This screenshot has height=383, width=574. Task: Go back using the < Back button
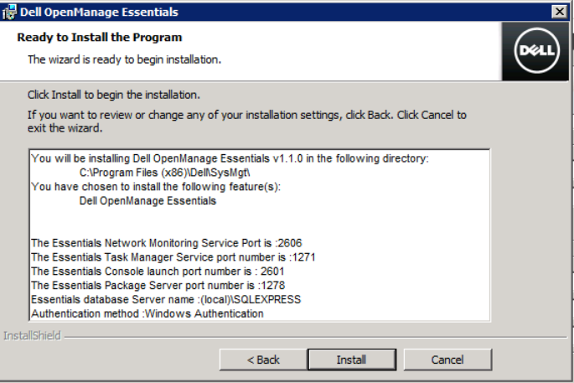tap(263, 360)
